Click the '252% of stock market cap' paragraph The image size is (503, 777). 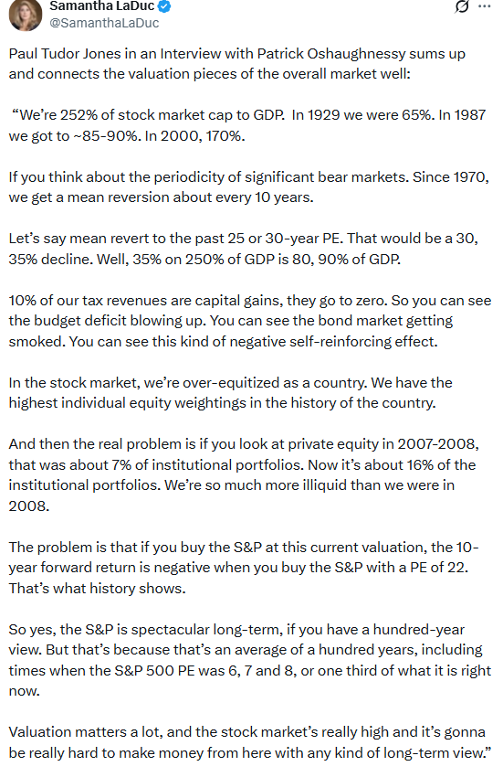[x=247, y=125]
